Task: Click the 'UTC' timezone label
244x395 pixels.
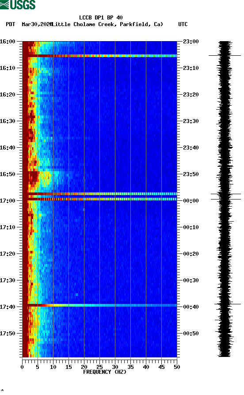Action: pyautogui.click(x=183, y=24)
